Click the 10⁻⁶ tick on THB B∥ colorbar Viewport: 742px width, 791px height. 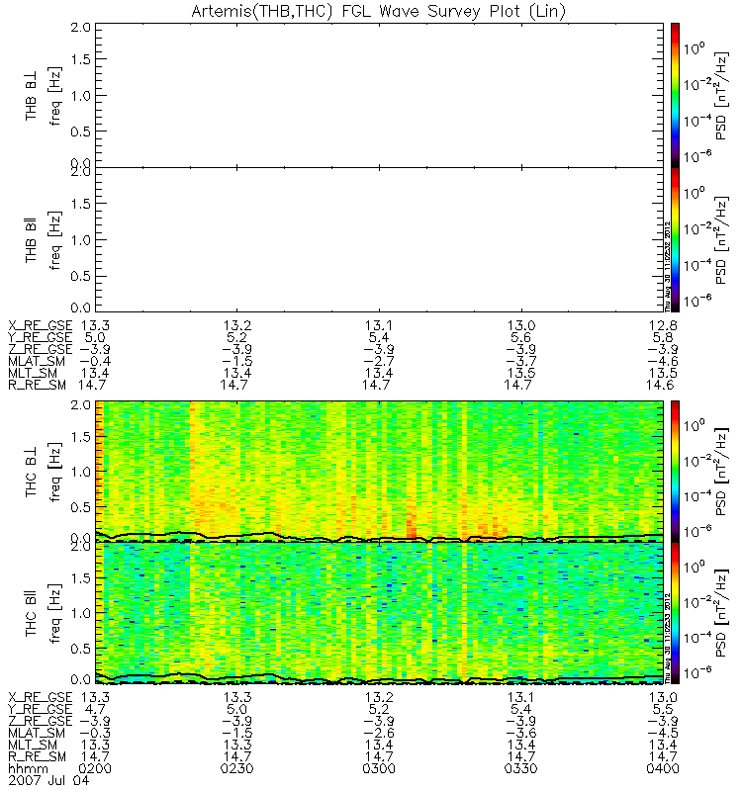pos(698,301)
